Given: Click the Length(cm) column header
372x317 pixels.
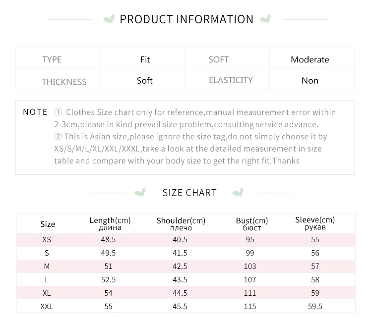Looking at the screenshot, I should point(110,223).
